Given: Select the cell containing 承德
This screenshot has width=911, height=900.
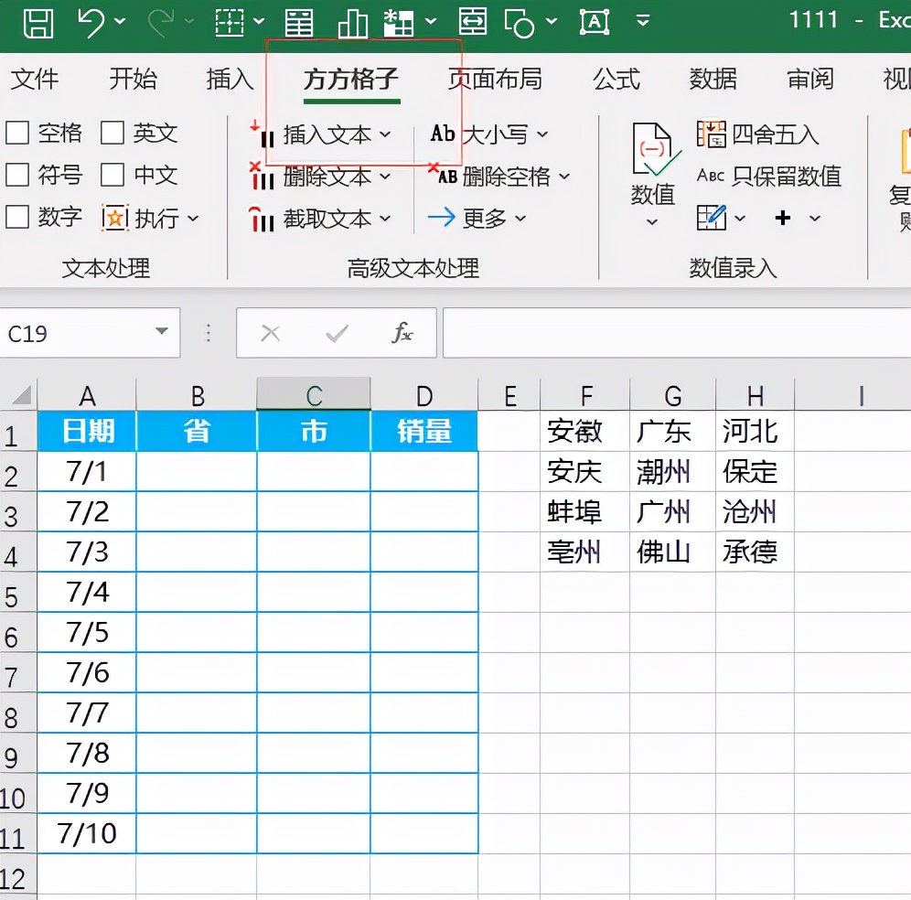Looking at the screenshot, I should pos(755,552).
